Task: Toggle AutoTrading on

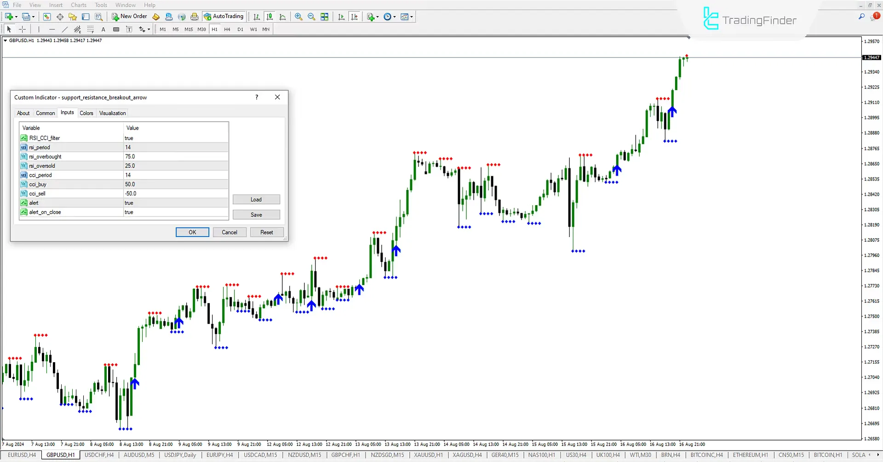Action: [224, 17]
